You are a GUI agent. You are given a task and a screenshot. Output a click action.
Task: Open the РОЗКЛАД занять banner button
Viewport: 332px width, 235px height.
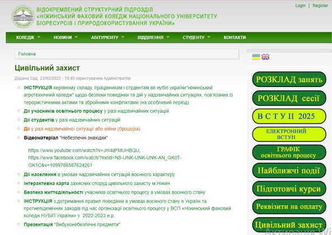click(289, 79)
